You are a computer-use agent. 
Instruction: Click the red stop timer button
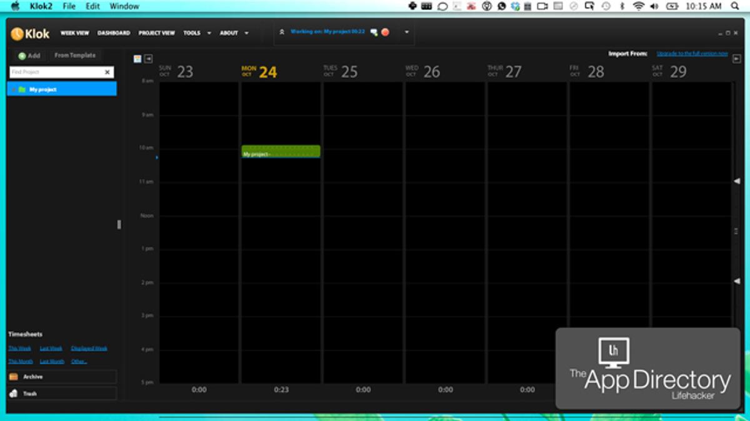coord(386,32)
